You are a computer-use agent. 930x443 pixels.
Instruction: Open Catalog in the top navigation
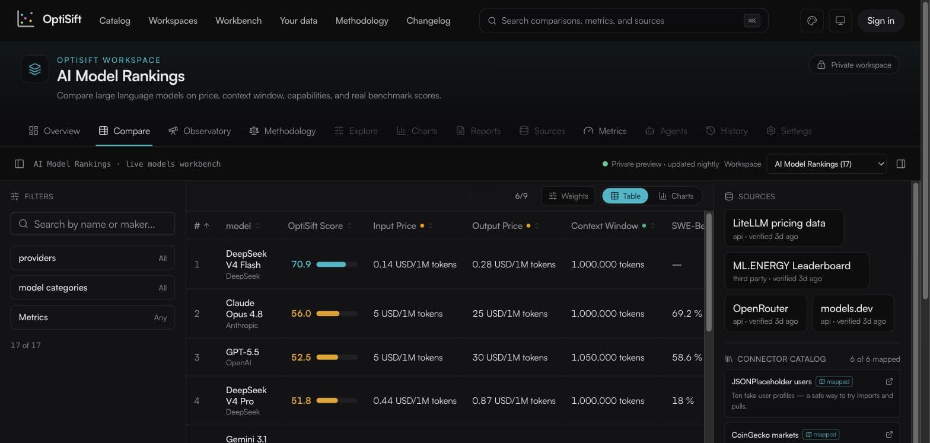tap(114, 21)
